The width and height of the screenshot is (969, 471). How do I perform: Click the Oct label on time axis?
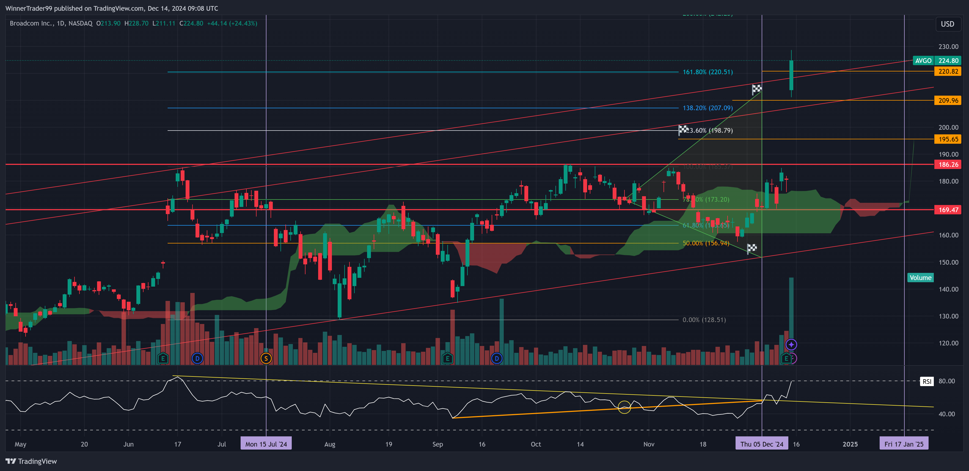536,444
